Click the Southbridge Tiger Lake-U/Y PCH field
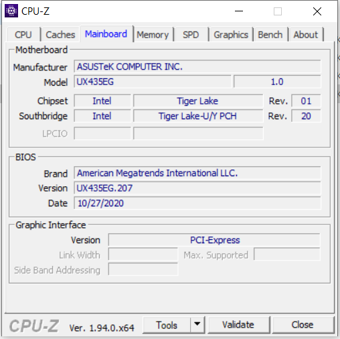This screenshot has height=339, width=340. pyautogui.click(x=198, y=116)
